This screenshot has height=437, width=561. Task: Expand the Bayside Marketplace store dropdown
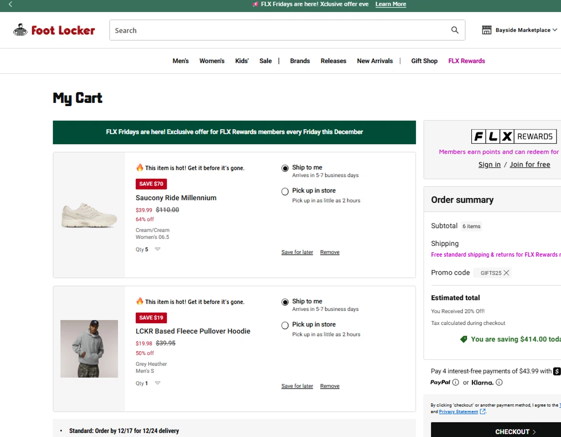(555, 30)
